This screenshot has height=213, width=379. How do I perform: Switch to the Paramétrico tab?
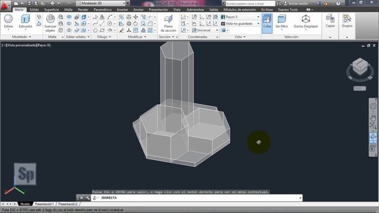tap(102, 9)
